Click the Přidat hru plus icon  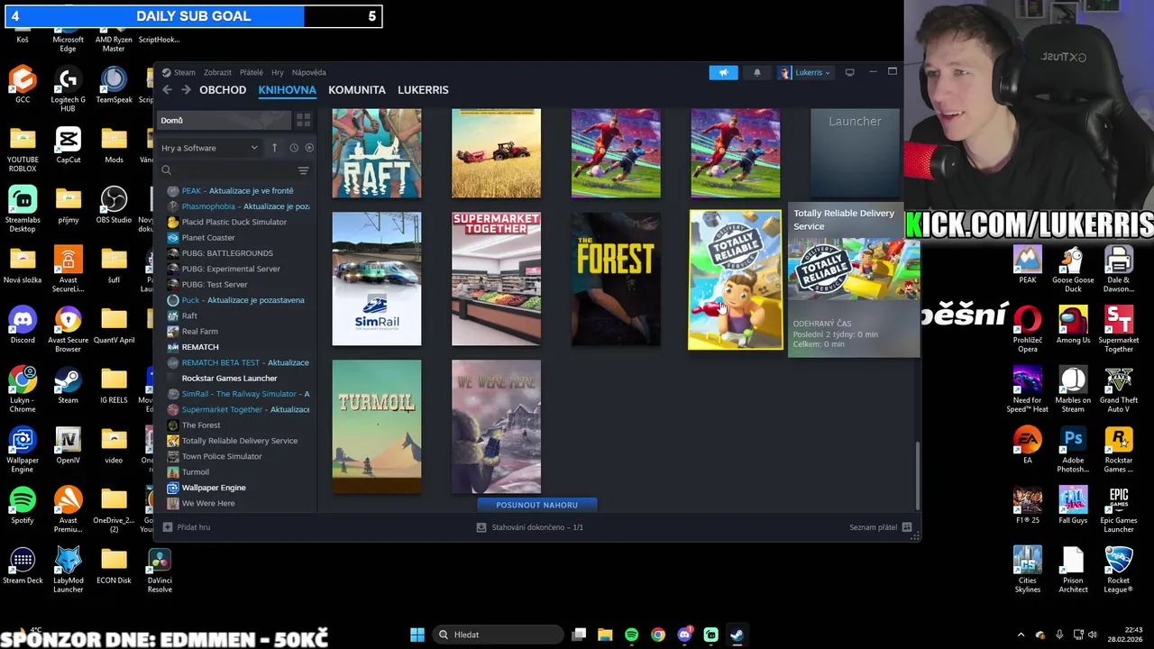click(168, 527)
